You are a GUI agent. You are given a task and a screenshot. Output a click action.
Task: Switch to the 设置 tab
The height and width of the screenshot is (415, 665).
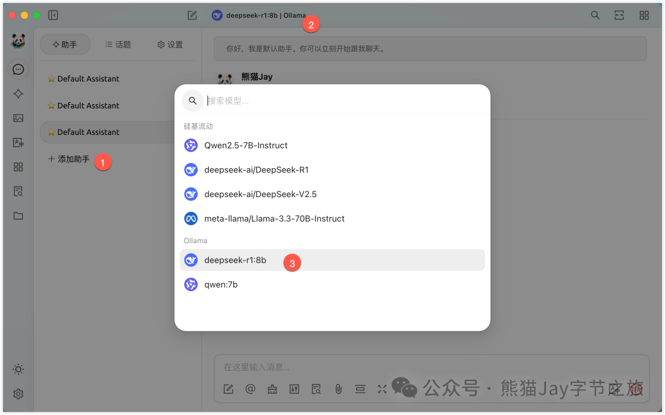click(170, 44)
